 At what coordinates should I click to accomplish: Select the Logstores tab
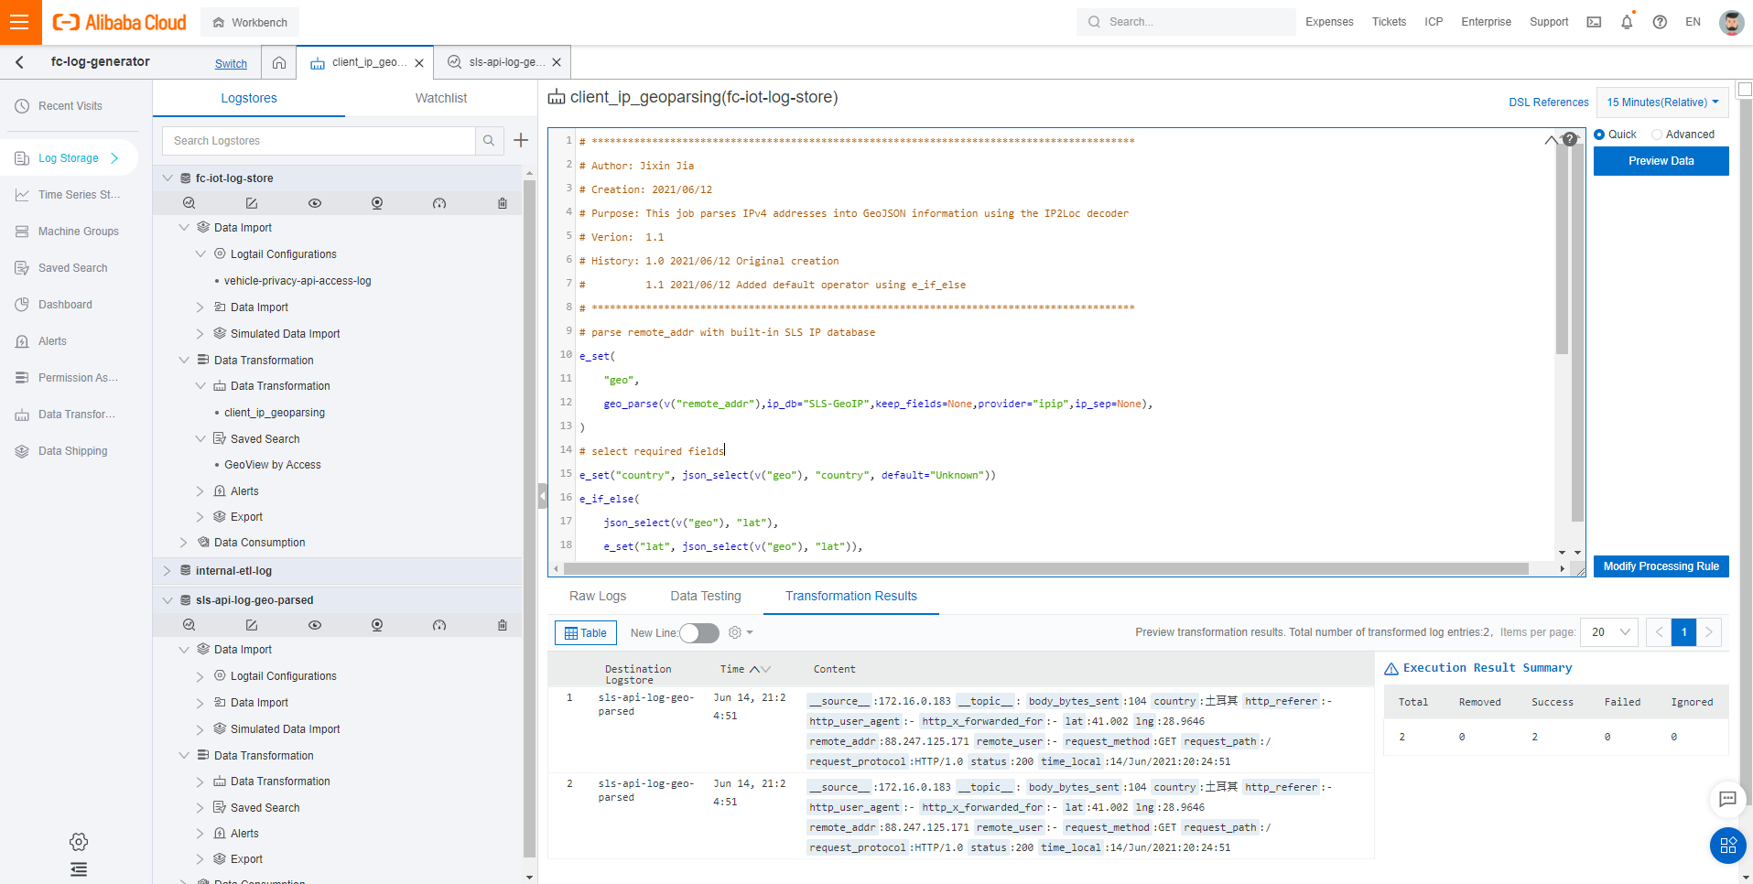coord(249,98)
